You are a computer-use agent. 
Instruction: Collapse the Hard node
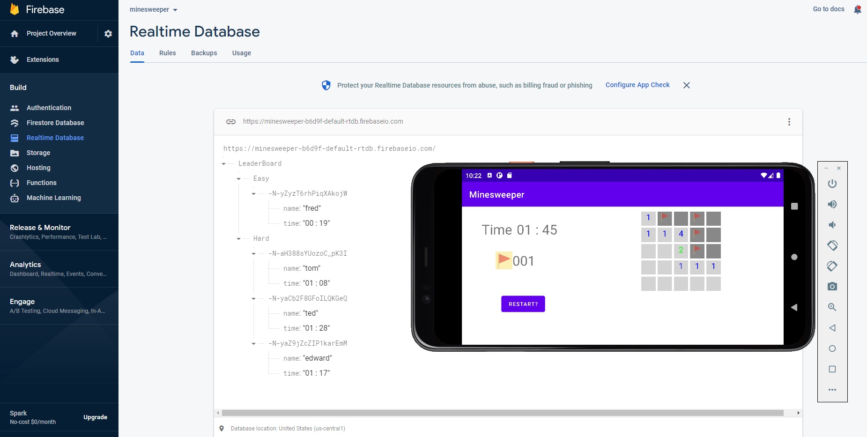[239, 239]
